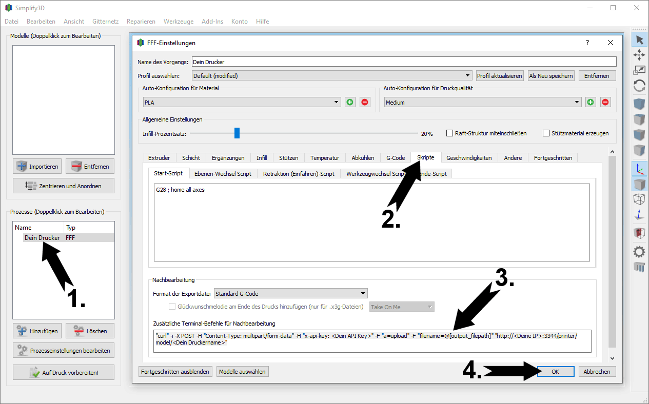
Task: Open Format der Exportdatei dropdown
Action: [291, 294]
